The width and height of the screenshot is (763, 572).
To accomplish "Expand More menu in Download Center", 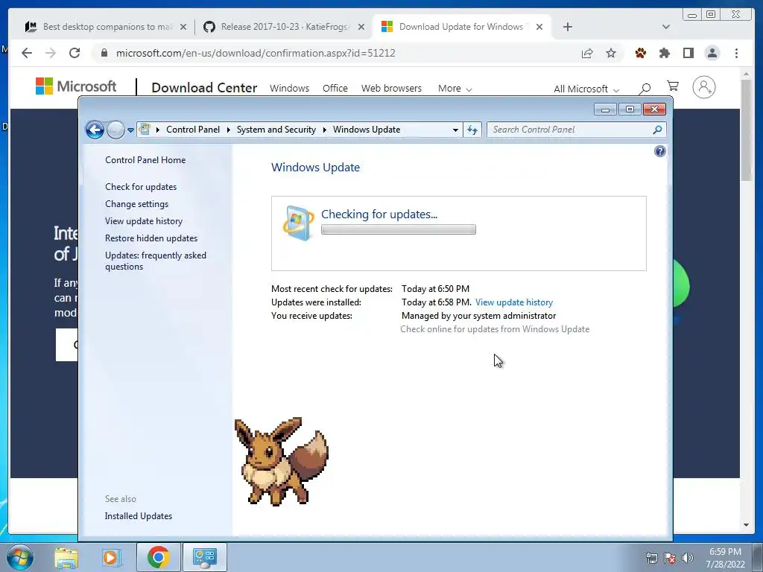I will tap(455, 89).
